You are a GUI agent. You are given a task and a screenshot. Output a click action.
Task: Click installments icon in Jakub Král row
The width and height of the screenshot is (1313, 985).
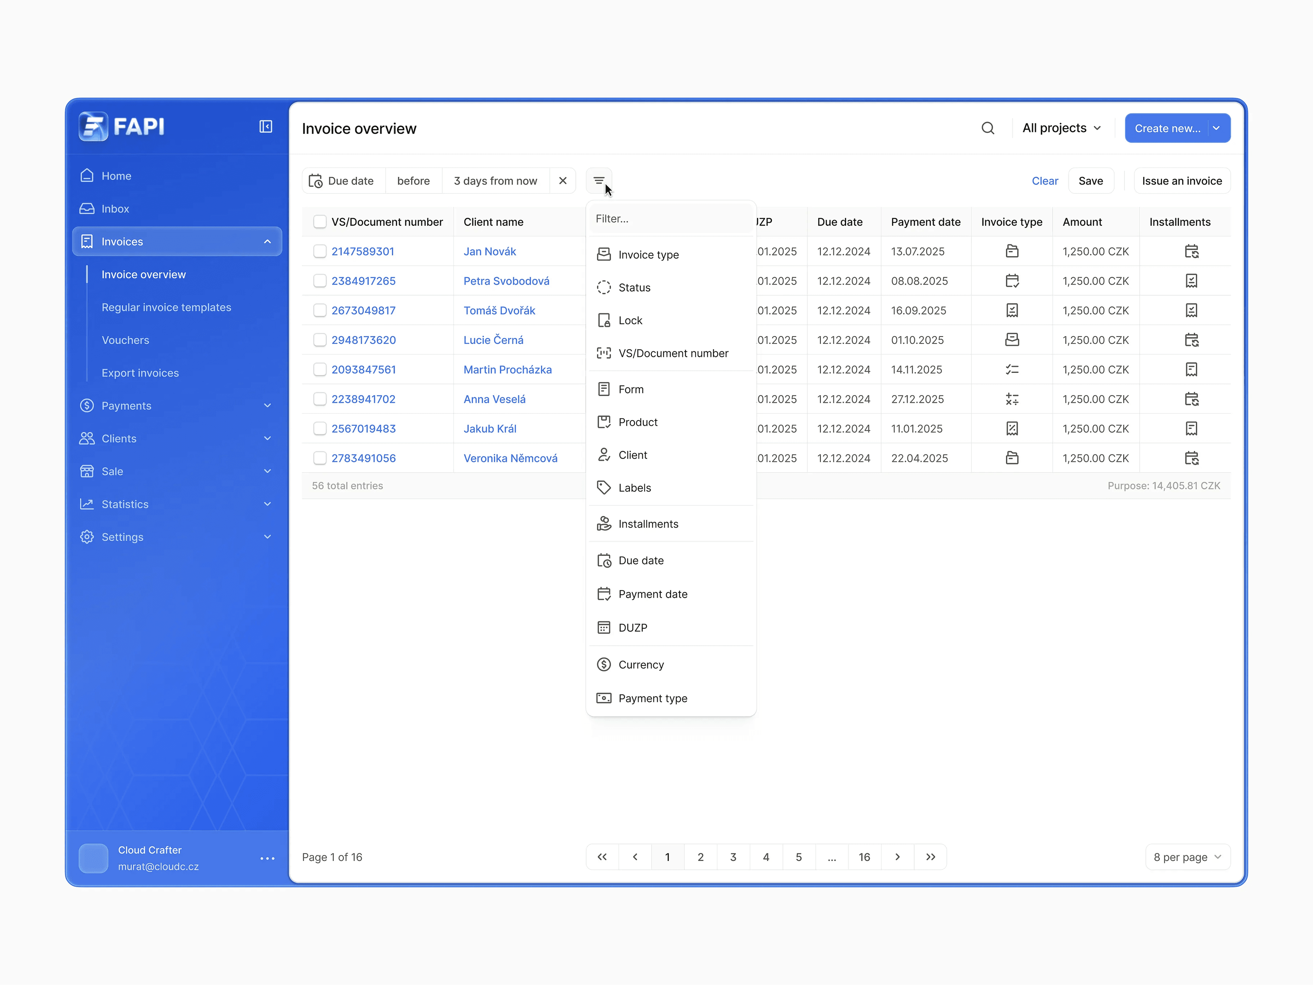pyautogui.click(x=1191, y=429)
